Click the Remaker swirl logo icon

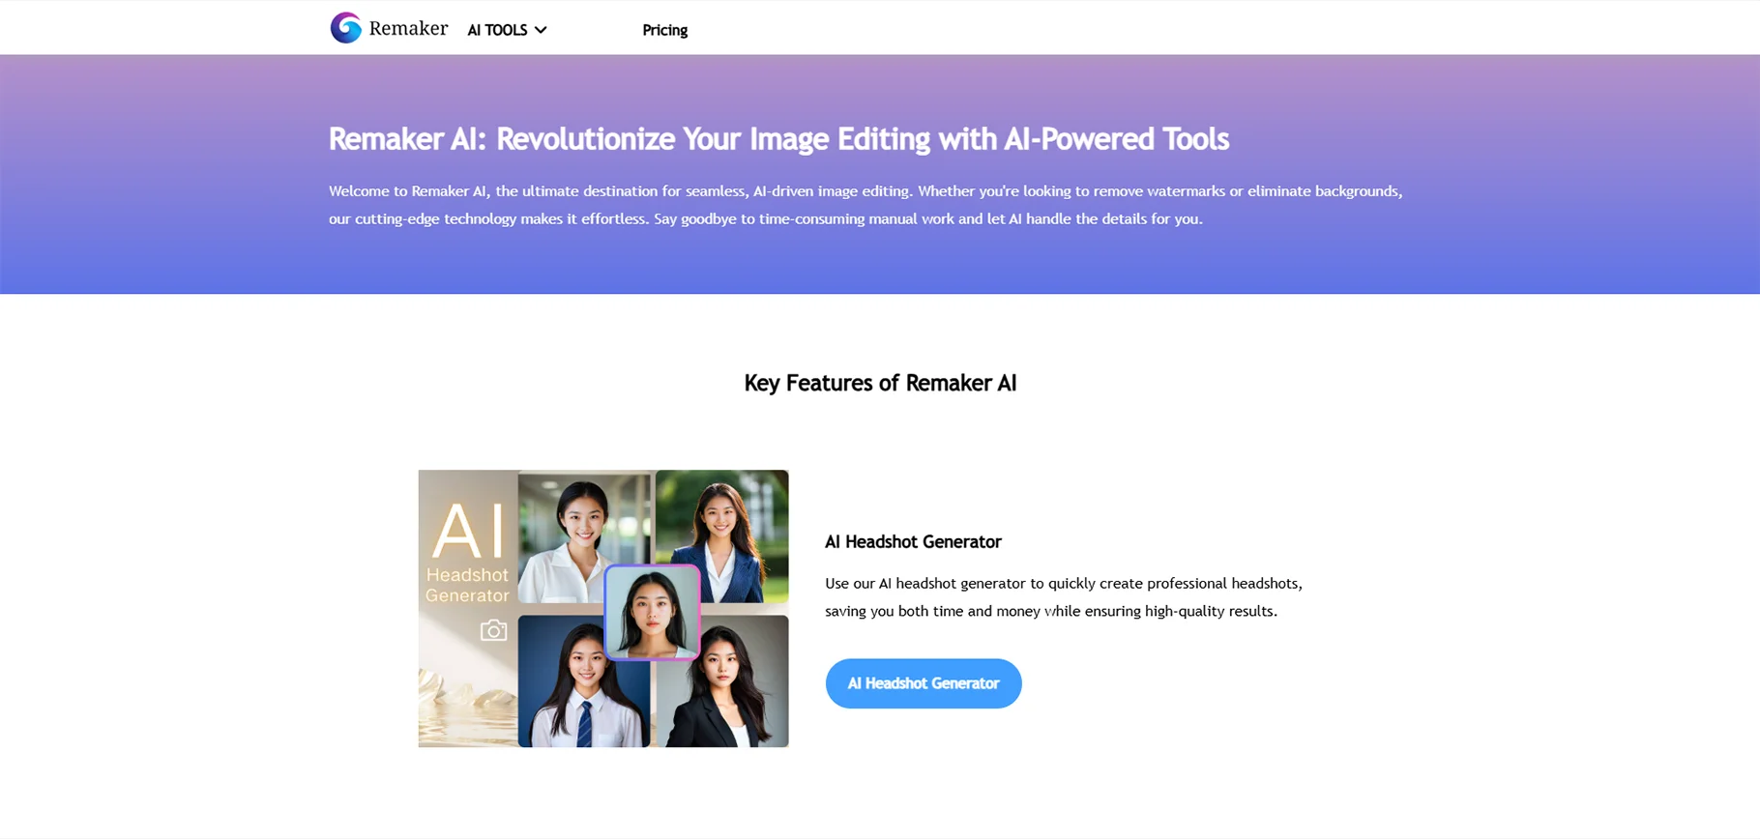(345, 28)
